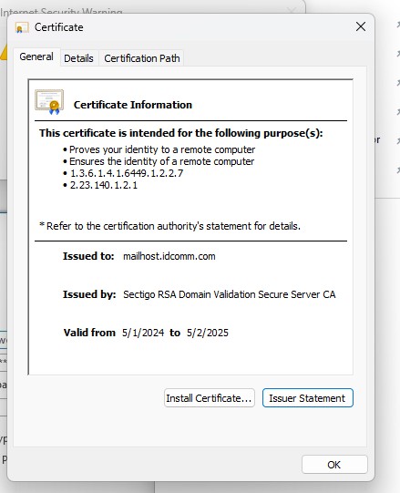The width and height of the screenshot is (400, 493).
Task: Click the certificate icon in the title bar
Action: [22, 27]
